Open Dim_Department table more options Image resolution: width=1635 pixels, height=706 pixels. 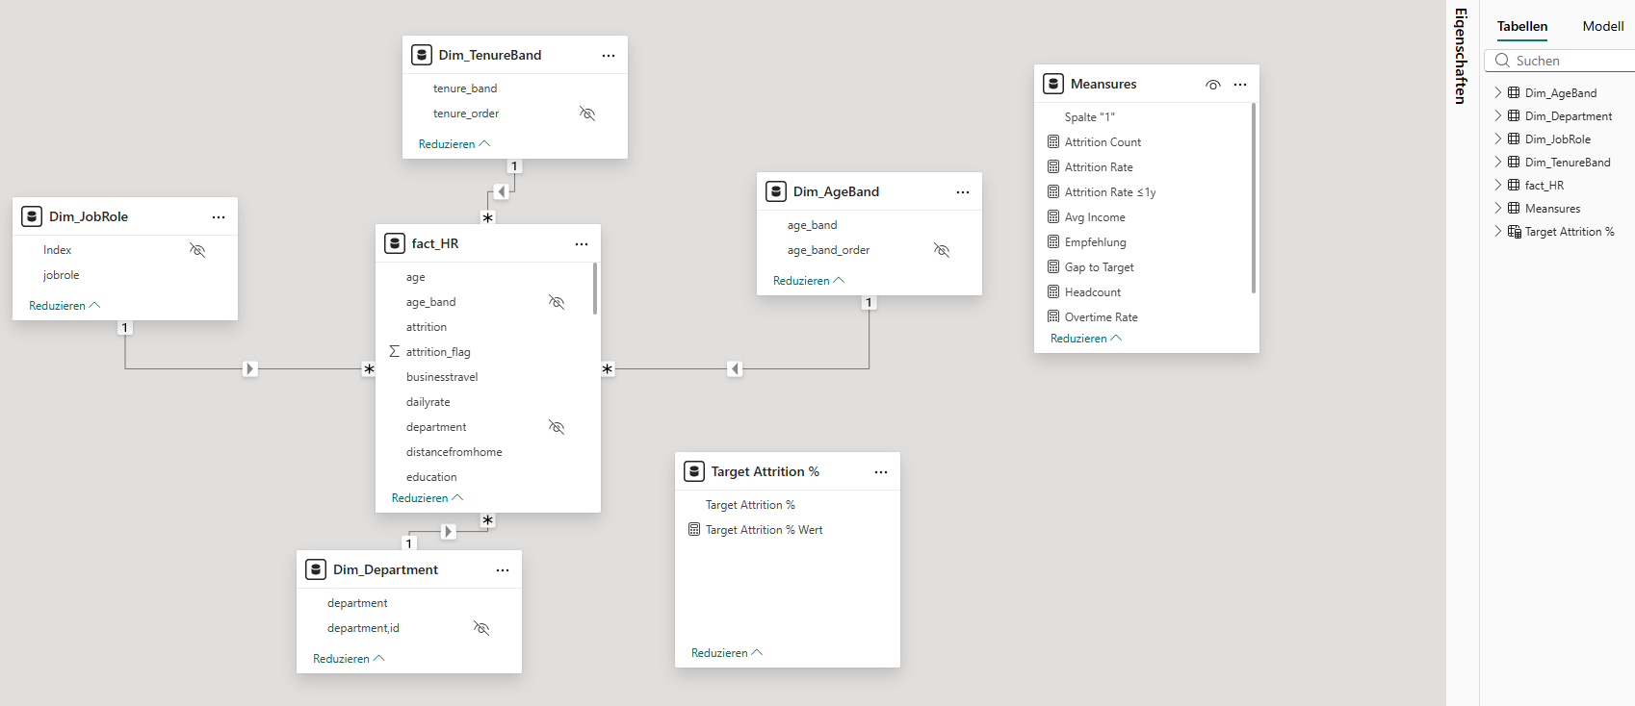(503, 570)
